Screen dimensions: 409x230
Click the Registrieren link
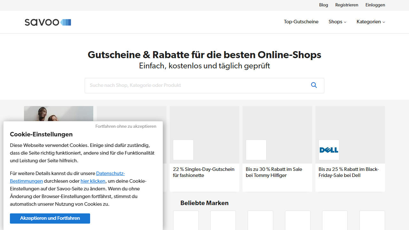click(347, 5)
